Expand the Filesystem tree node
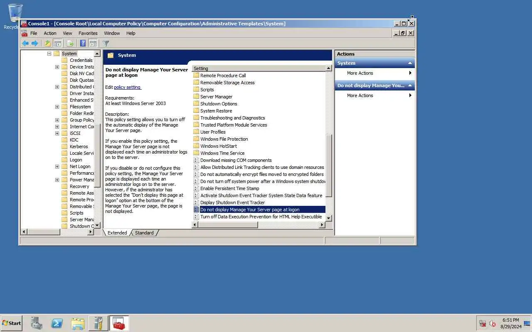The image size is (532, 332). (57, 107)
